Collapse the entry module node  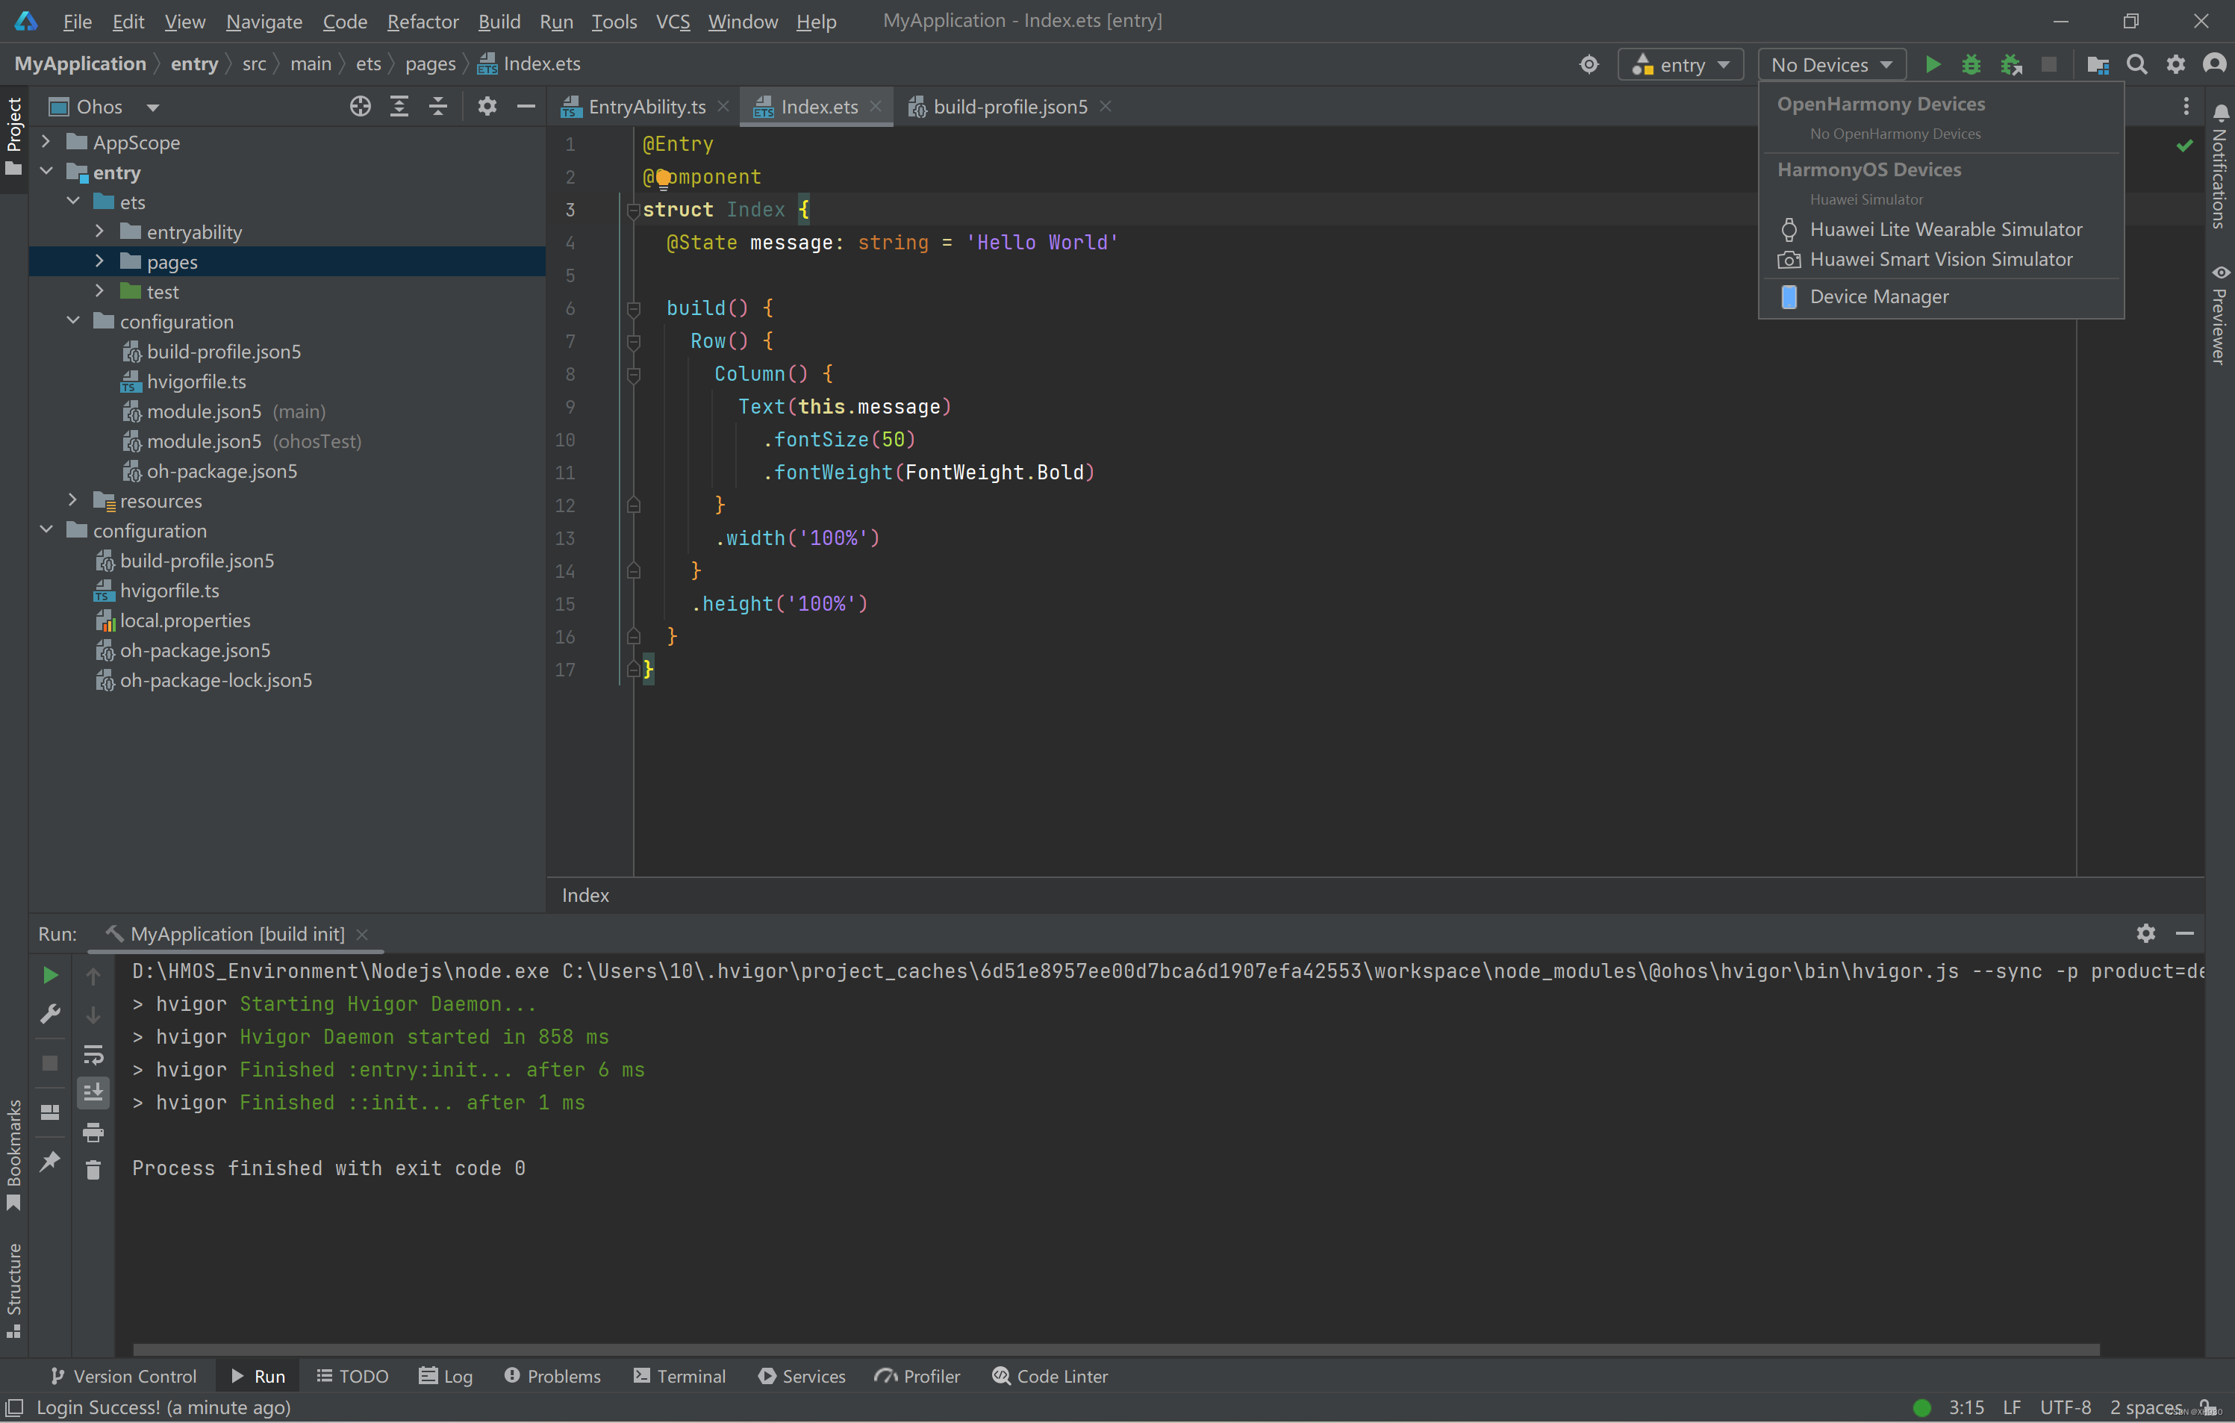[46, 172]
